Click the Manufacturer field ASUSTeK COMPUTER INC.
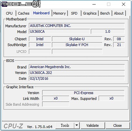This screenshot has width=132, height=131. tap(77, 26)
